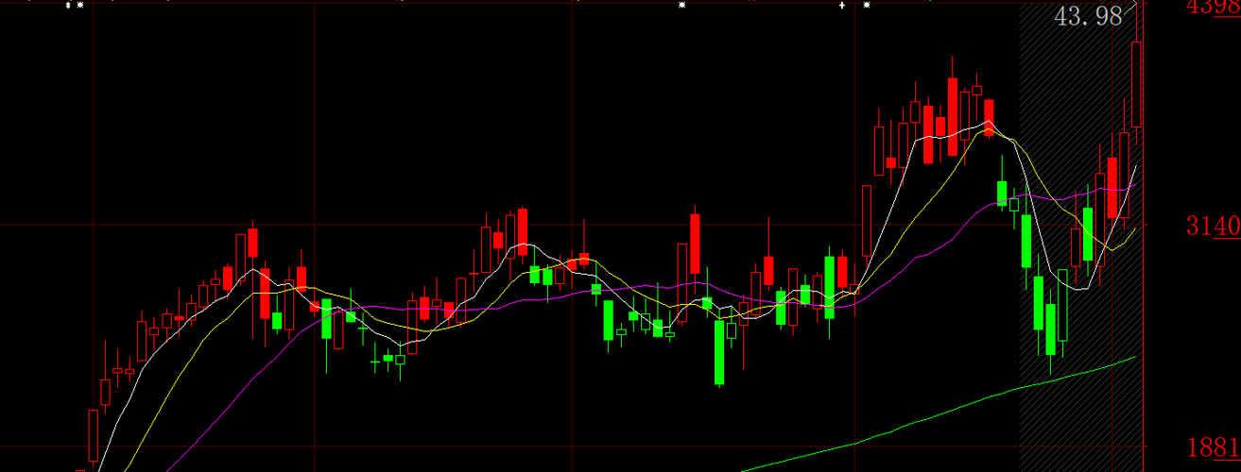
Task: Click the latest tall red candlestick under 43.98
Action: click(x=1136, y=83)
